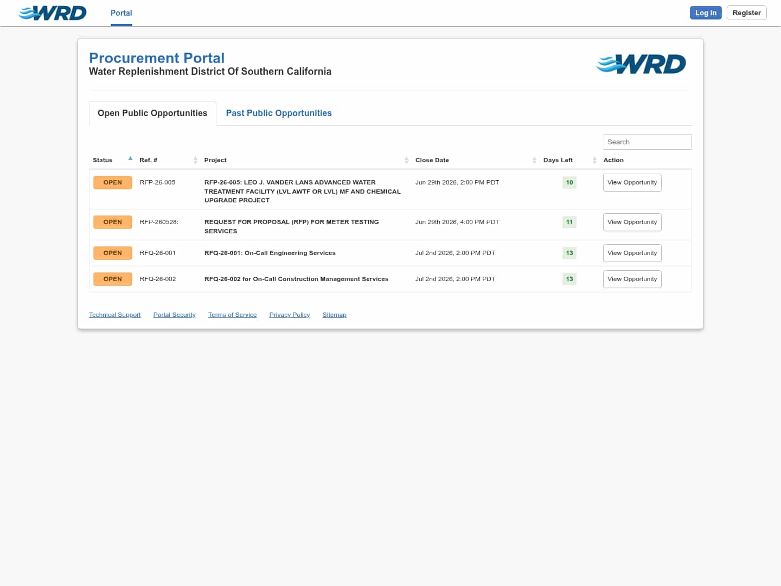Open the Terms of Service link
781x586 pixels.
pyautogui.click(x=233, y=315)
